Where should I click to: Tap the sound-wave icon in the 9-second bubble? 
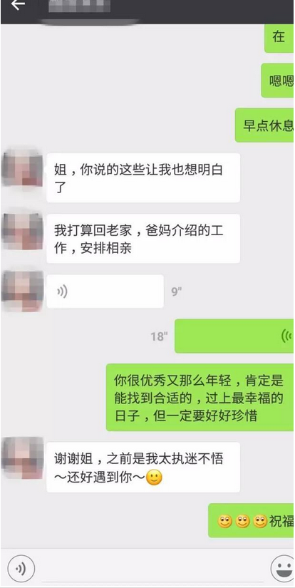(62, 292)
